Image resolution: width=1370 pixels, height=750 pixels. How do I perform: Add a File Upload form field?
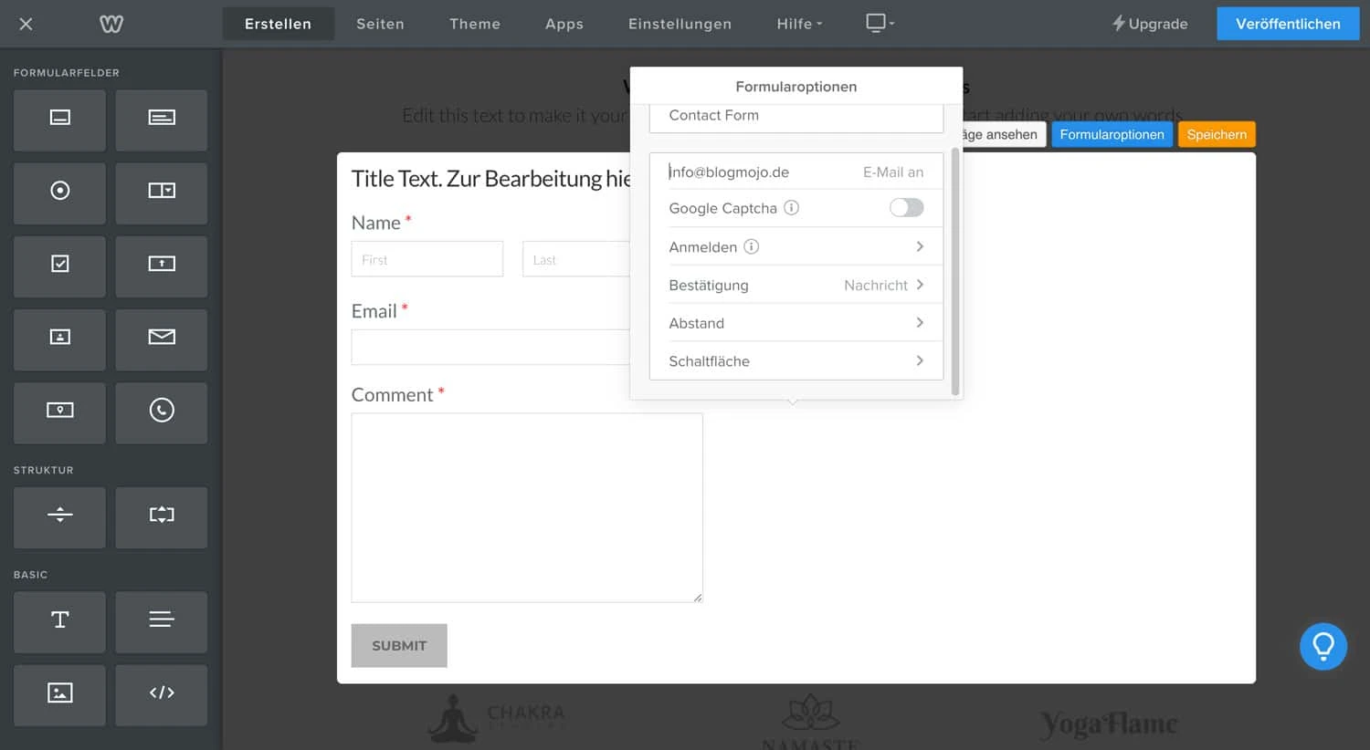click(x=162, y=266)
